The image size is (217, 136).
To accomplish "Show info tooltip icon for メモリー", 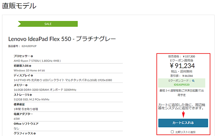I will tap(27, 85).
